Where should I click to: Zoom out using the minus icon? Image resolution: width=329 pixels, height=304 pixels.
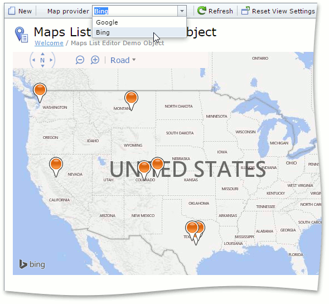coord(80,60)
